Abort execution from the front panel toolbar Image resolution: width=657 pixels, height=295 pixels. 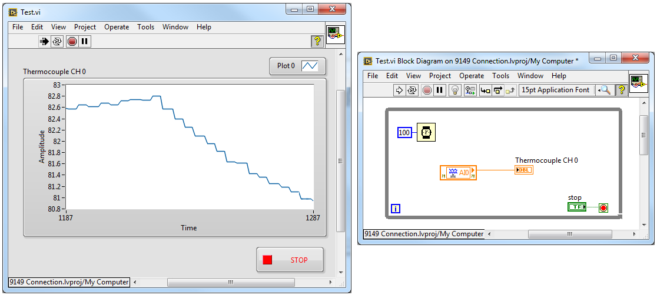coord(72,41)
